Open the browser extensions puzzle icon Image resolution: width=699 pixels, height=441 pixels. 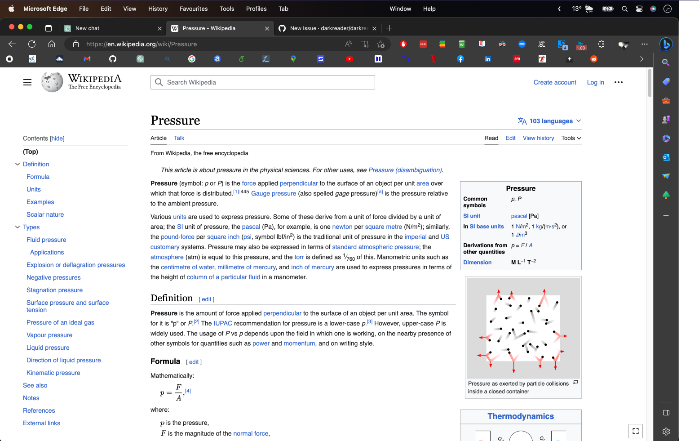tap(601, 44)
